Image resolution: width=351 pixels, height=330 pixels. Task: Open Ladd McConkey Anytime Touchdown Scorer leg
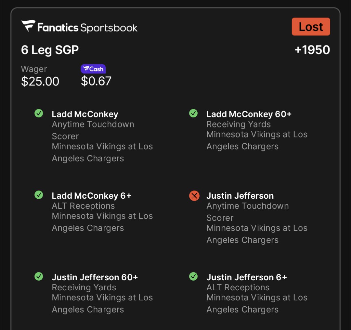[x=102, y=136]
